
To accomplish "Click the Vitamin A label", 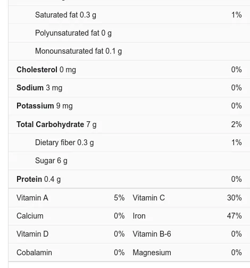I will point(32,198).
